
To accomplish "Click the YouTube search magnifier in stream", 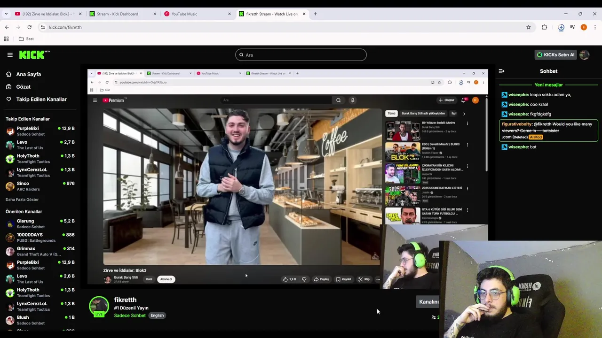I will (338, 100).
